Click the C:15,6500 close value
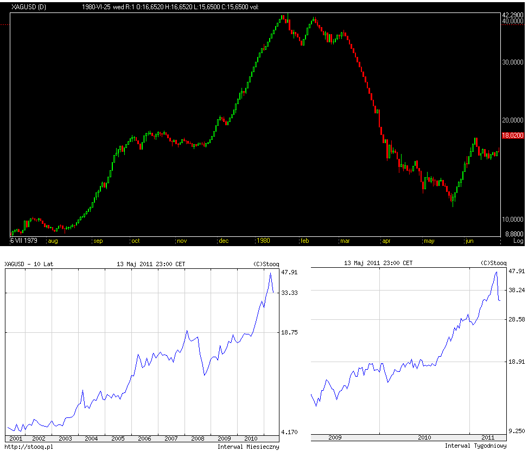 click(235, 7)
